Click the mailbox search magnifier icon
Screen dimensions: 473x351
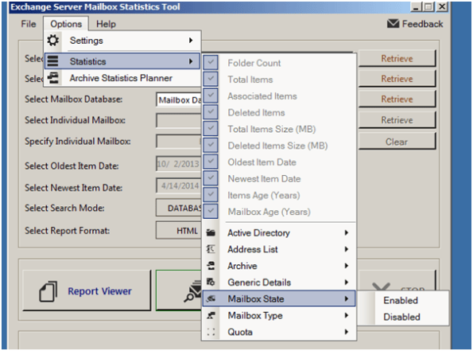pyautogui.click(x=192, y=291)
